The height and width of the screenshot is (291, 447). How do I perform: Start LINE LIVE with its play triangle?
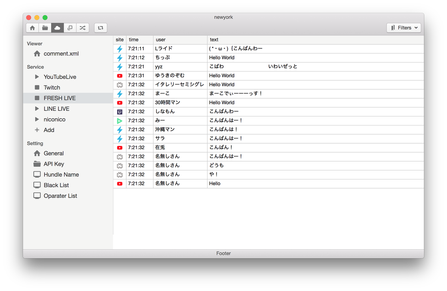37,109
